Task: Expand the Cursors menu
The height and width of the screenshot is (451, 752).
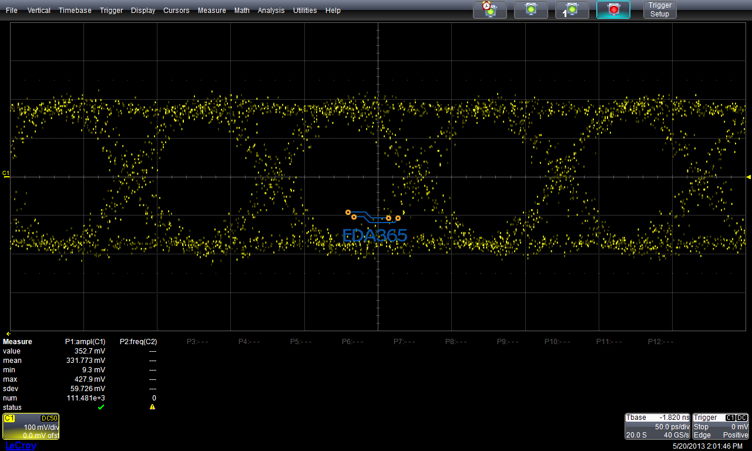Action: 177,11
